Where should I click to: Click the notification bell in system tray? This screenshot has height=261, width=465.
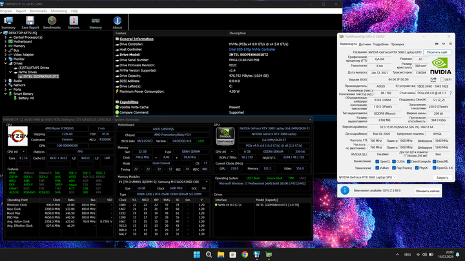tap(458, 255)
